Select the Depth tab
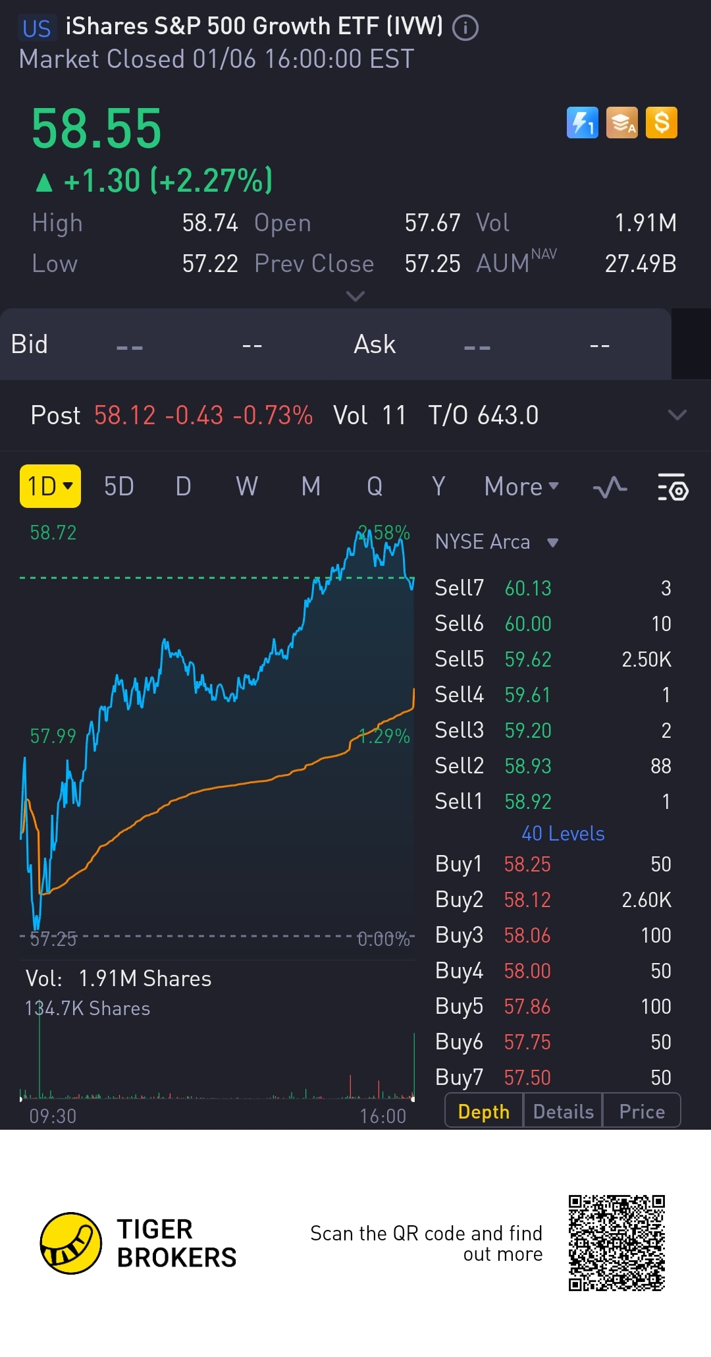This screenshot has height=1357, width=711. tap(484, 1111)
